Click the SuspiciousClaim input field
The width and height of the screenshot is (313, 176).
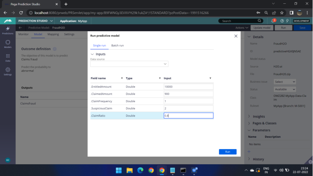click(x=188, y=109)
